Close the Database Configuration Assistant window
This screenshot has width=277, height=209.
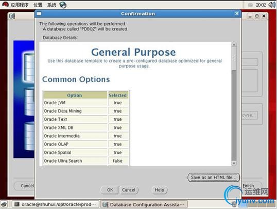click(x=264, y=17)
